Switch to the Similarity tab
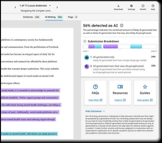The width and height of the screenshot is (162, 143). (31, 17)
